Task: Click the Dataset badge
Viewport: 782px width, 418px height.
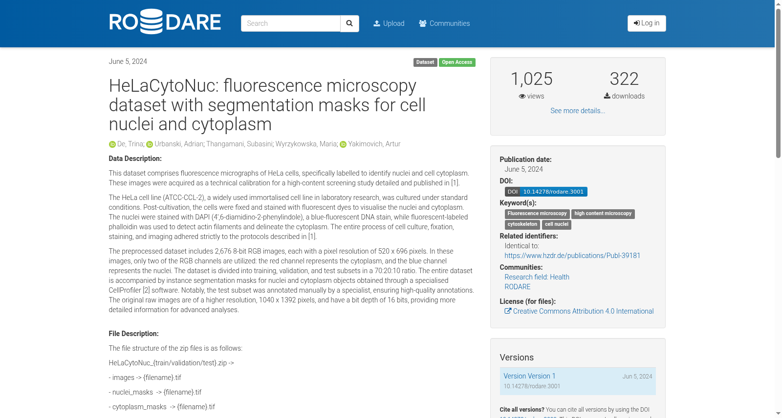Action: (425, 62)
